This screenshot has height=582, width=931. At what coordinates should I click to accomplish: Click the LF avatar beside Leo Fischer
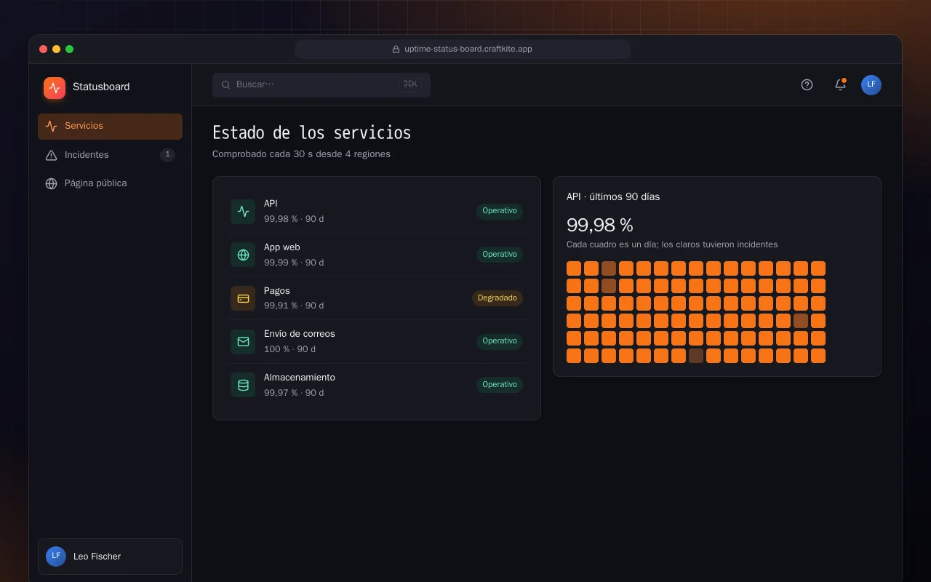click(x=56, y=557)
